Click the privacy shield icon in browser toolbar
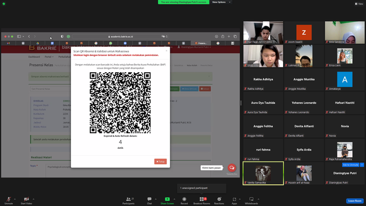 pos(62,37)
